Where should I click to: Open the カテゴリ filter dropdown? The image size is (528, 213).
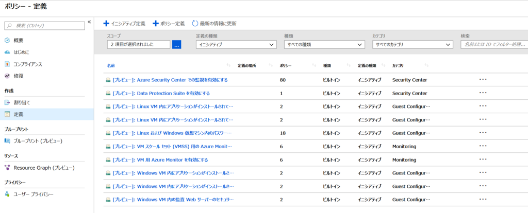coord(412,44)
